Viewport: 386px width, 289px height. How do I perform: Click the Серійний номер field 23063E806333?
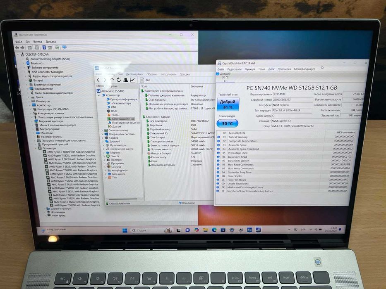[x=292, y=99]
